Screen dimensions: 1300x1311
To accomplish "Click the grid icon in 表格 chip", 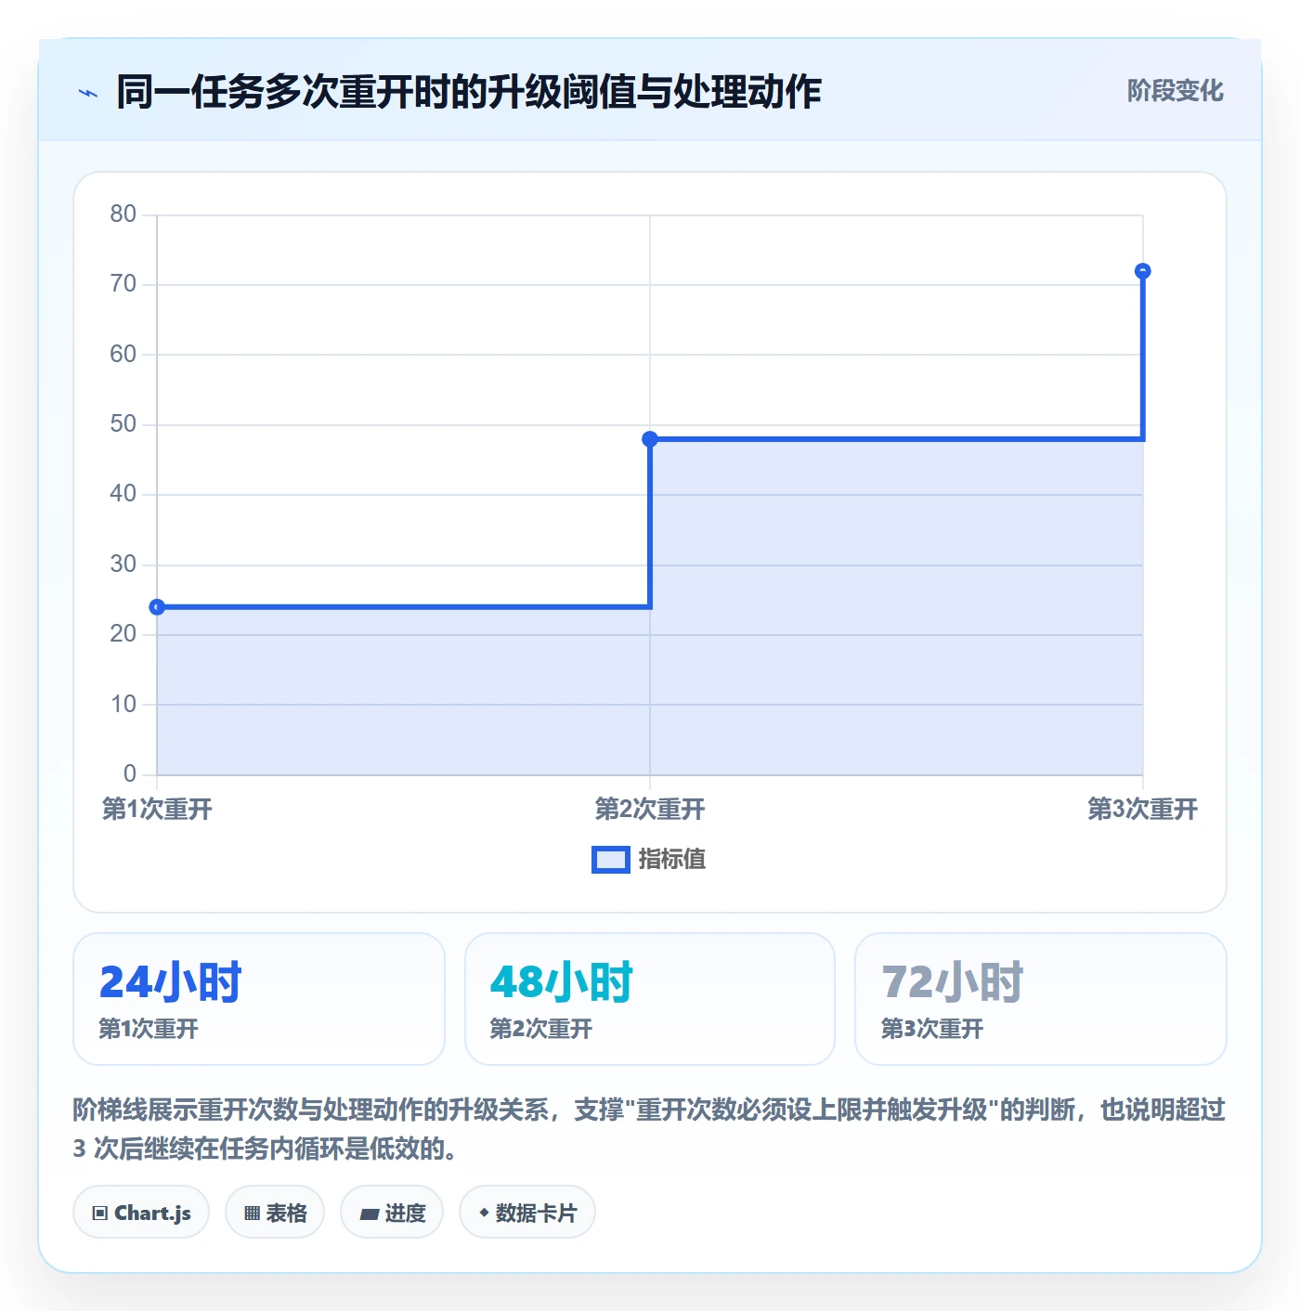I will coord(252,1214).
